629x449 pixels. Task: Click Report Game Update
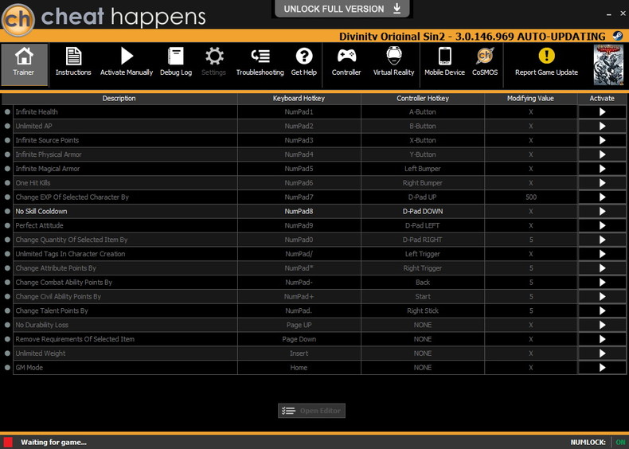click(x=546, y=62)
